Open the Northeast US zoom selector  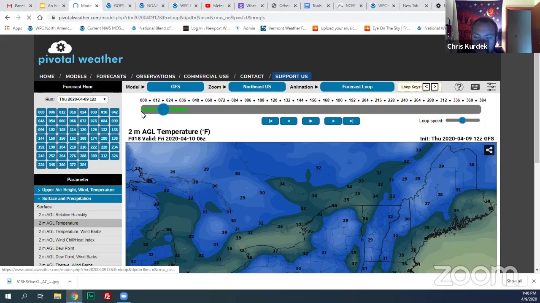pyautogui.click(x=257, y=87)
